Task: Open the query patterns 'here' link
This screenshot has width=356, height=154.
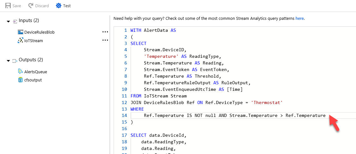Action: 300,18
